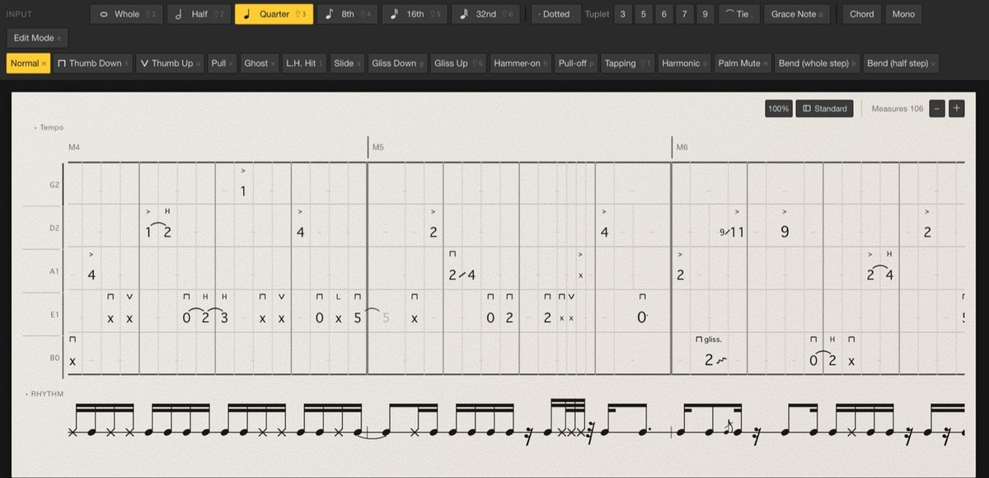Choose Gliss Up technique

click(x=459, y=63)
